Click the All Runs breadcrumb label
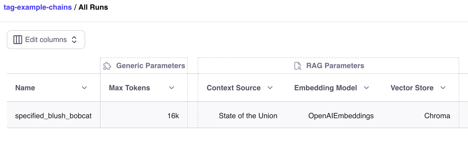The height and width of the screenshot is (167, 468). [x=93, y=7]
